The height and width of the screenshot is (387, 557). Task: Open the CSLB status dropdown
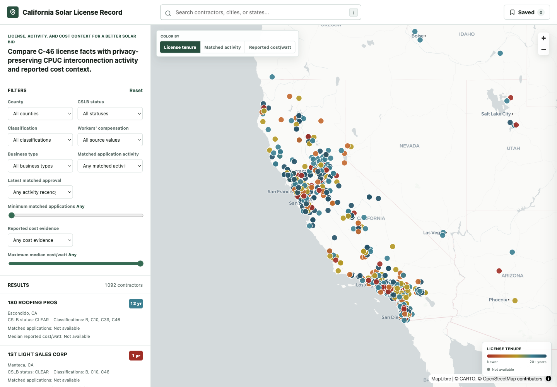(x=110, y=114)
